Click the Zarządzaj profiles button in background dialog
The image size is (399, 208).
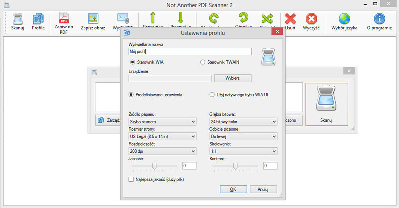coord(108,120)
